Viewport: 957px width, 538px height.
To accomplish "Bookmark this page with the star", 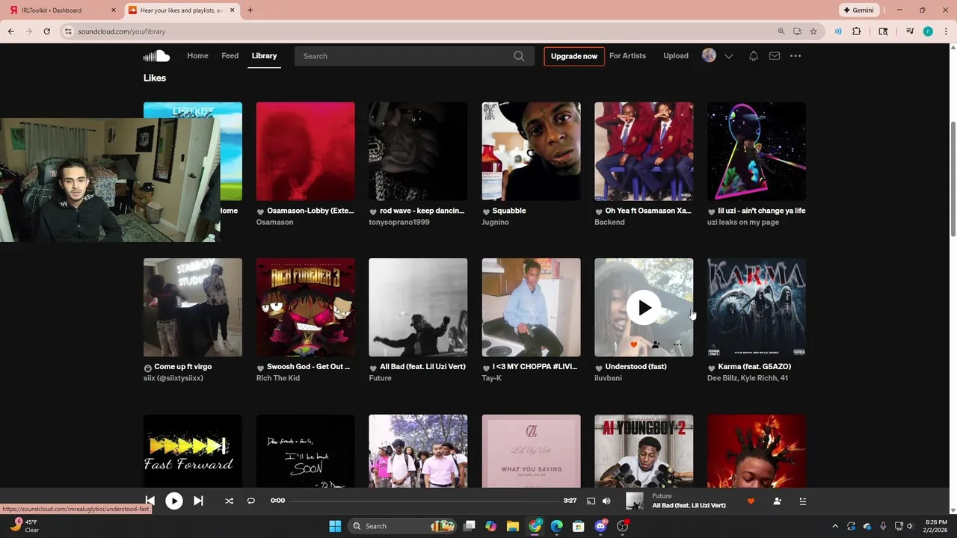I will click(x=813, y=31).
